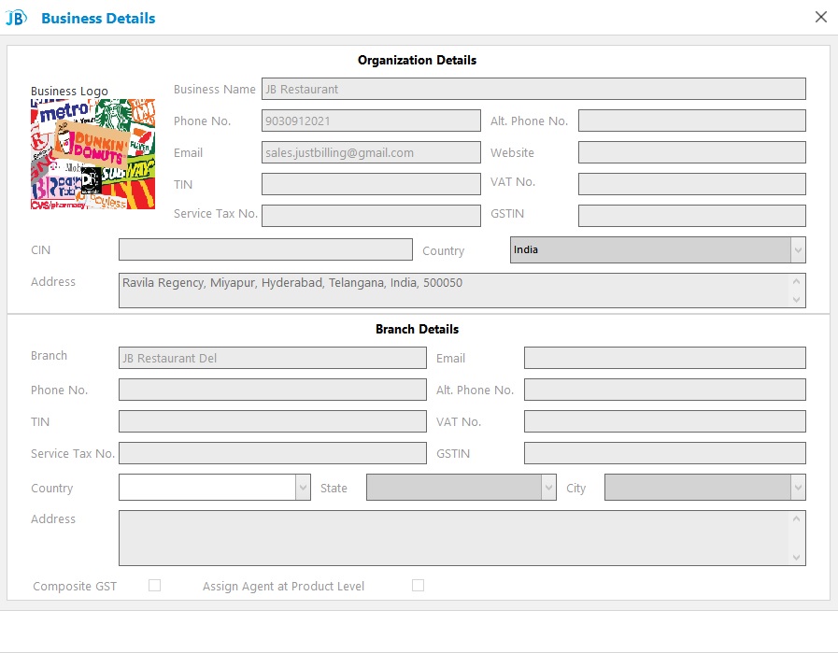This screenshot has width=838, height=653.
Task: Click the Email field with sales.justbilling@gmail.com
Action: point(371,153)
